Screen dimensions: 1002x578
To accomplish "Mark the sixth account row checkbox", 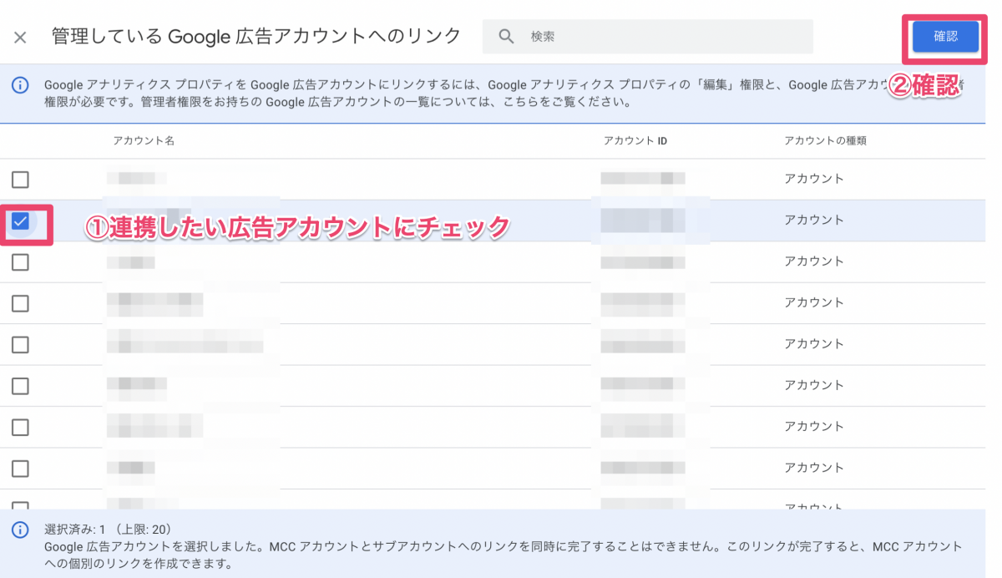I will point(20,386).
